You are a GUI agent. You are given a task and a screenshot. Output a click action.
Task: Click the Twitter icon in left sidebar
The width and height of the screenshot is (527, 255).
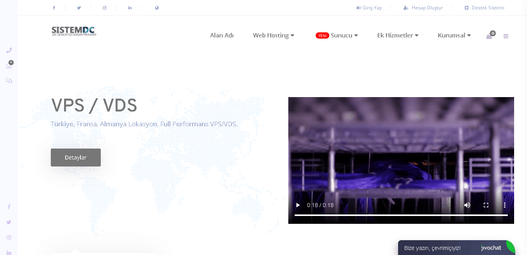9,222
